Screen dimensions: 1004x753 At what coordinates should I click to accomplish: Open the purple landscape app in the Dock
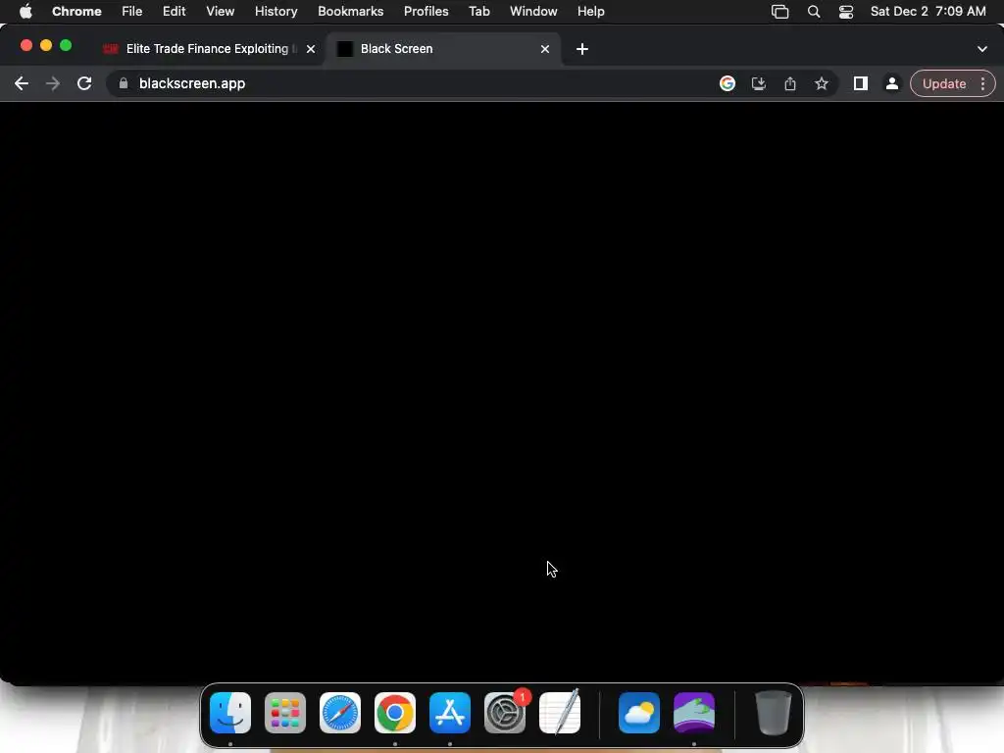tap(694, 713)
